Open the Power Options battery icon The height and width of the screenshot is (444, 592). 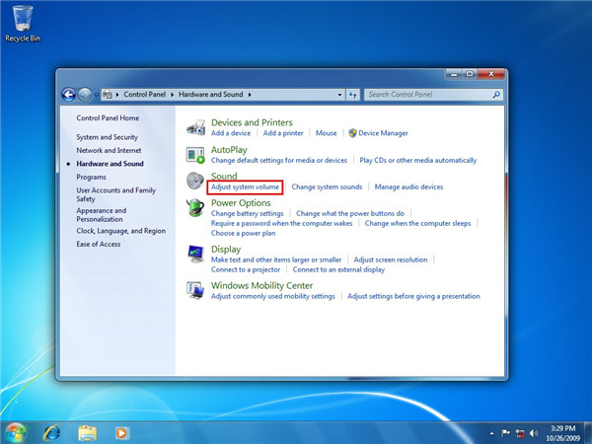[195, 208]
